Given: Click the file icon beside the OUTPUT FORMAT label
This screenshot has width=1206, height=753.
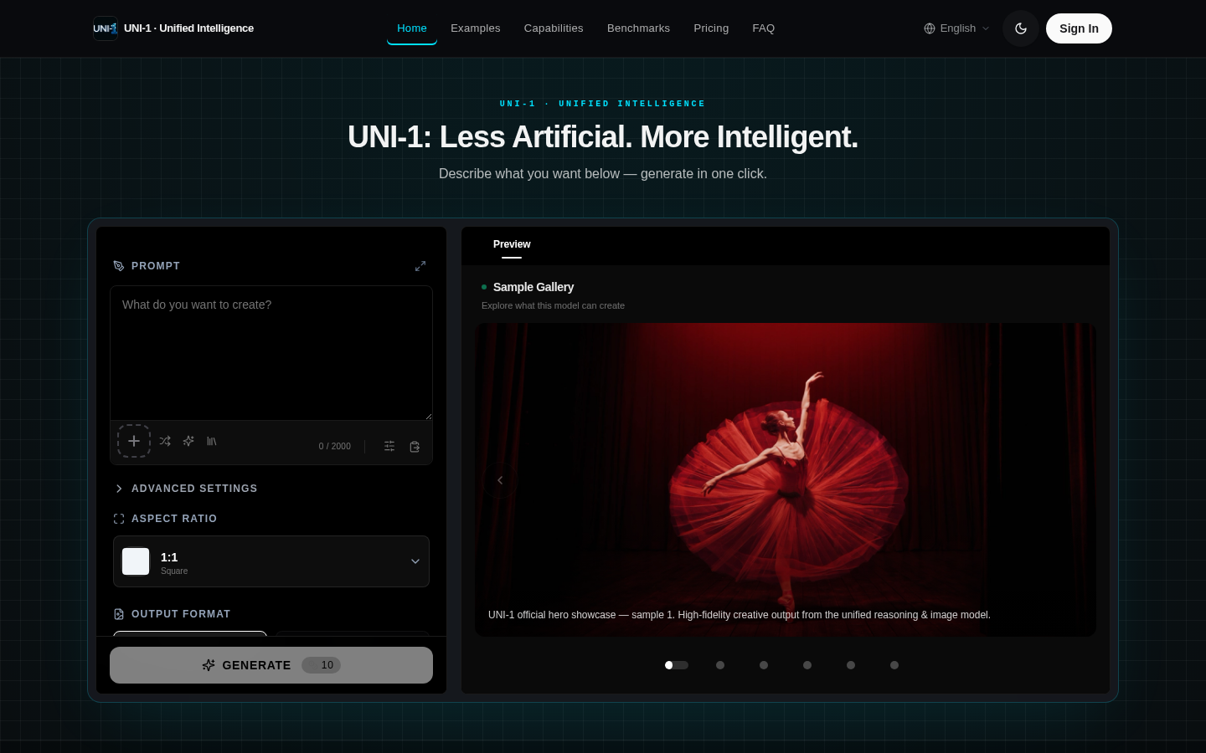Looking at the screenshot, I should coord(119,614).
